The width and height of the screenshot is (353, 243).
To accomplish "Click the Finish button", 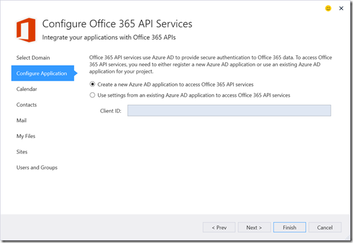I will [289, 228].
